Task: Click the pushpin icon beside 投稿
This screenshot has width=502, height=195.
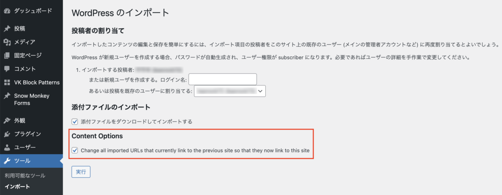Action: [7, 29]
